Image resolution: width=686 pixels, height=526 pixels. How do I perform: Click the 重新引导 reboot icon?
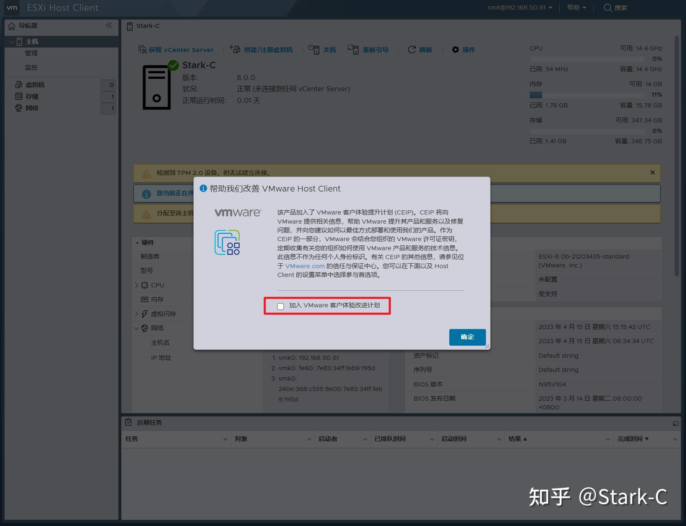(x=353, y=49)
